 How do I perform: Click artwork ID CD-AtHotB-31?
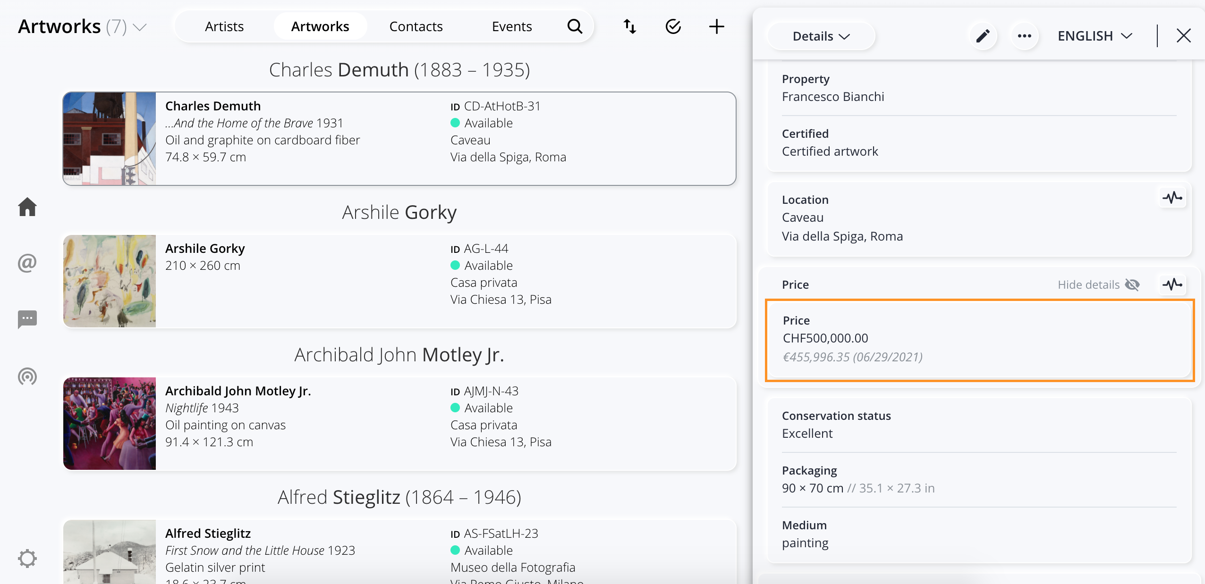[x=502, y=106]
